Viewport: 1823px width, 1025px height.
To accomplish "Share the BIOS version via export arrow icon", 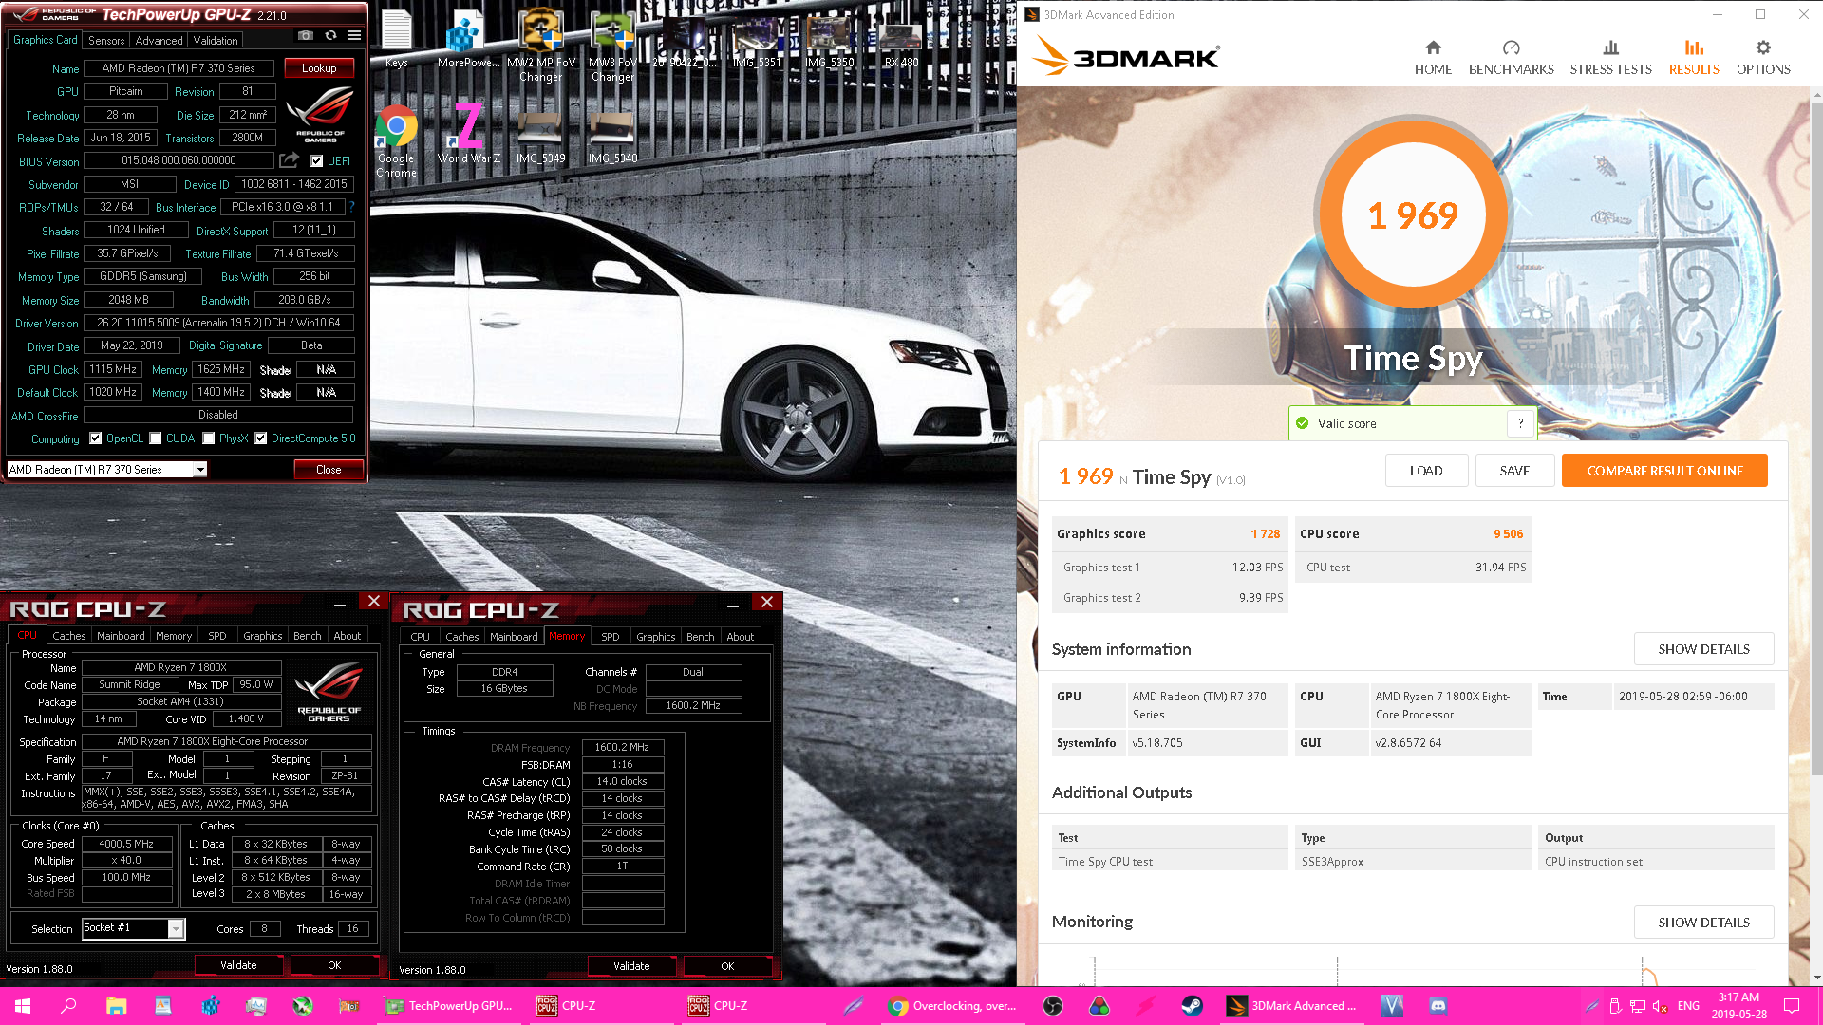I will tap(290, 160).
